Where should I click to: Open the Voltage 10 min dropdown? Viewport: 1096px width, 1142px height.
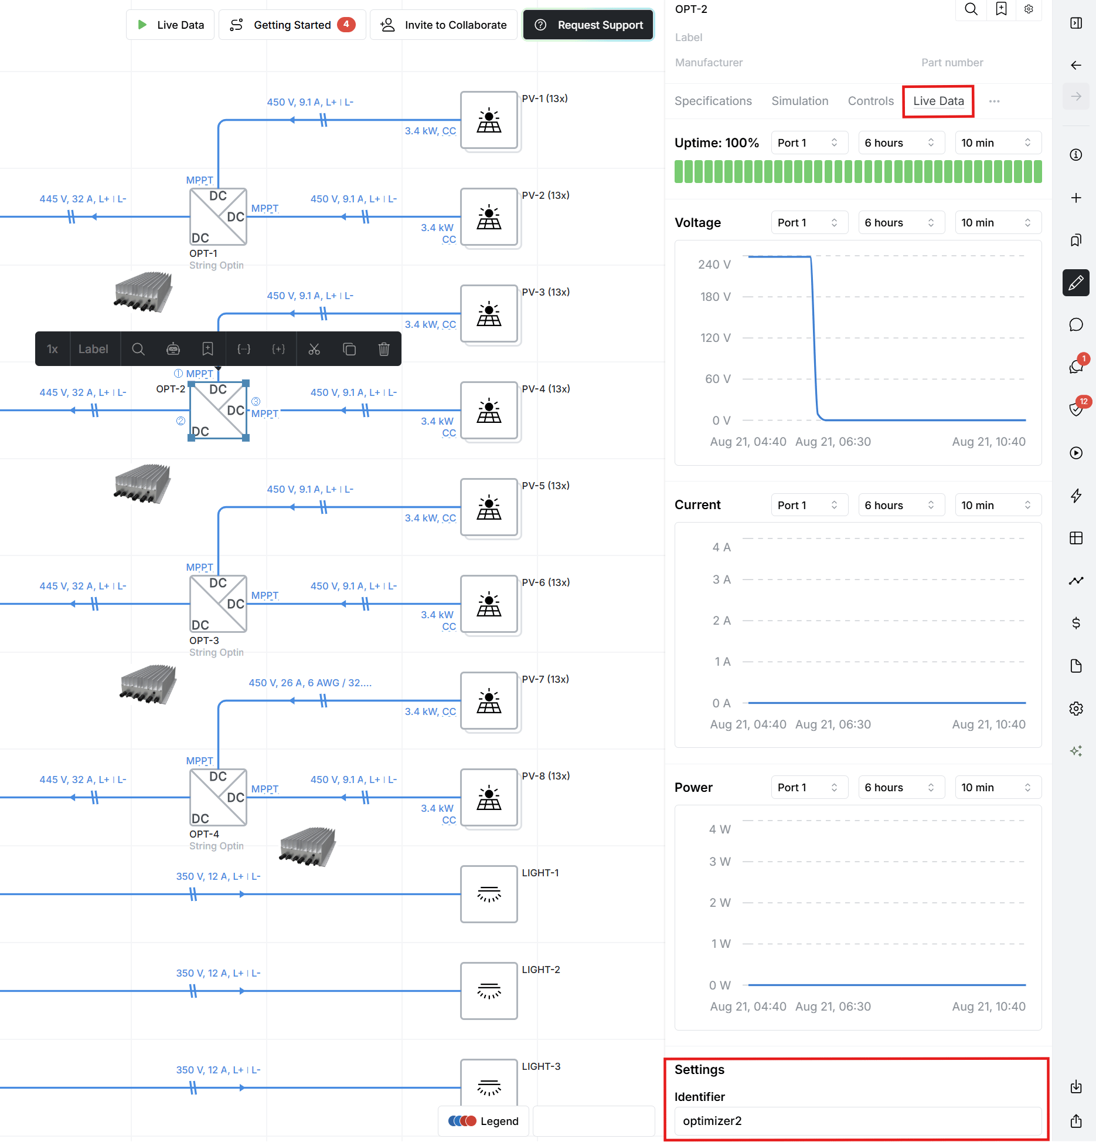click(998, 222)
